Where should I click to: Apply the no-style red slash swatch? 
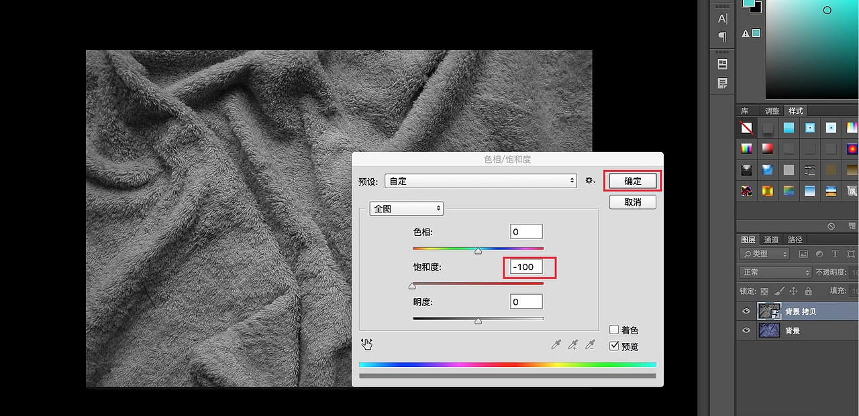(x=746, y=127)
